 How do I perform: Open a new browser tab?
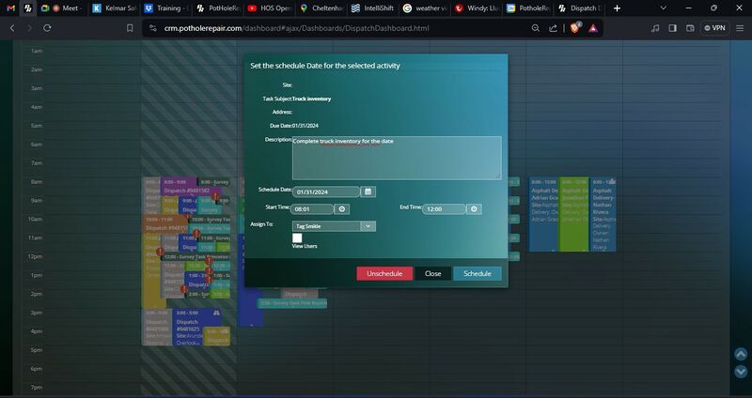tap(617, 8)
